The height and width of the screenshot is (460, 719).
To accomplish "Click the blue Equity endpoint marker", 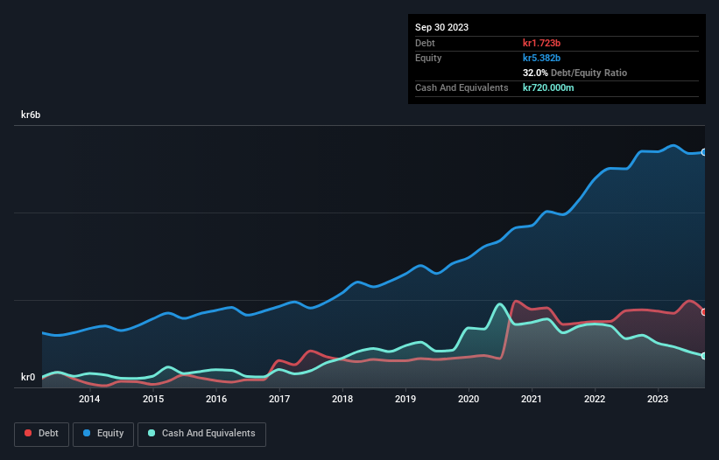I will (x=704, y=152).
